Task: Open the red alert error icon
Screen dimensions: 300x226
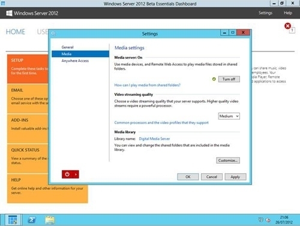Action: point(287,26)
